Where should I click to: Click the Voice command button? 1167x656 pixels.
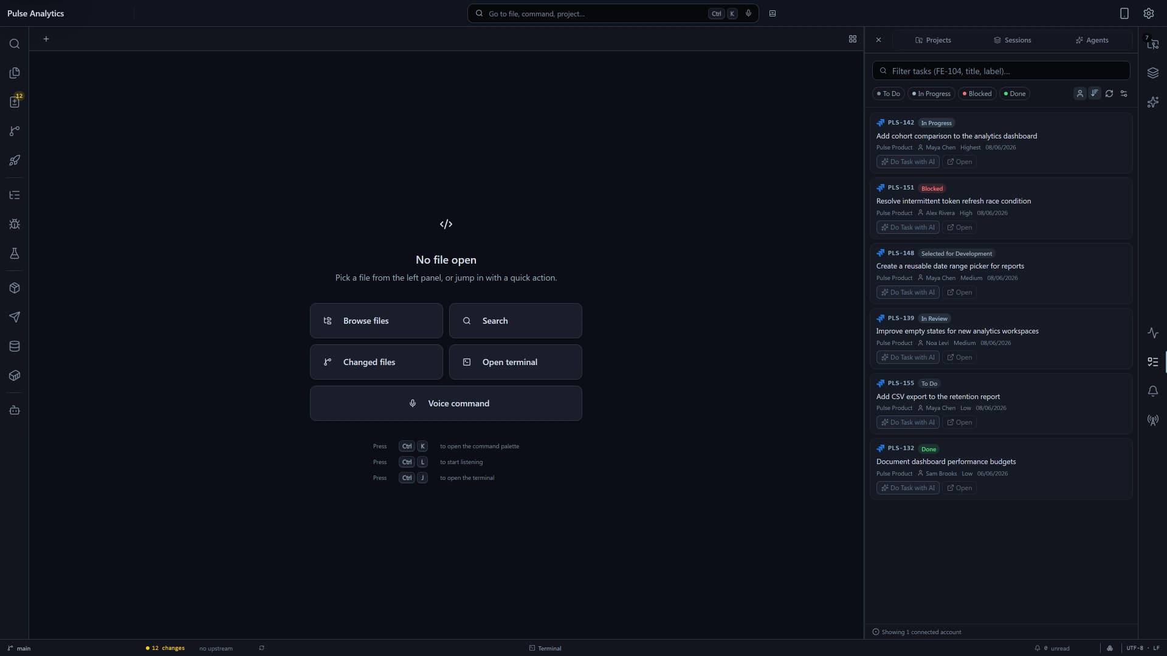coord(446,403)
